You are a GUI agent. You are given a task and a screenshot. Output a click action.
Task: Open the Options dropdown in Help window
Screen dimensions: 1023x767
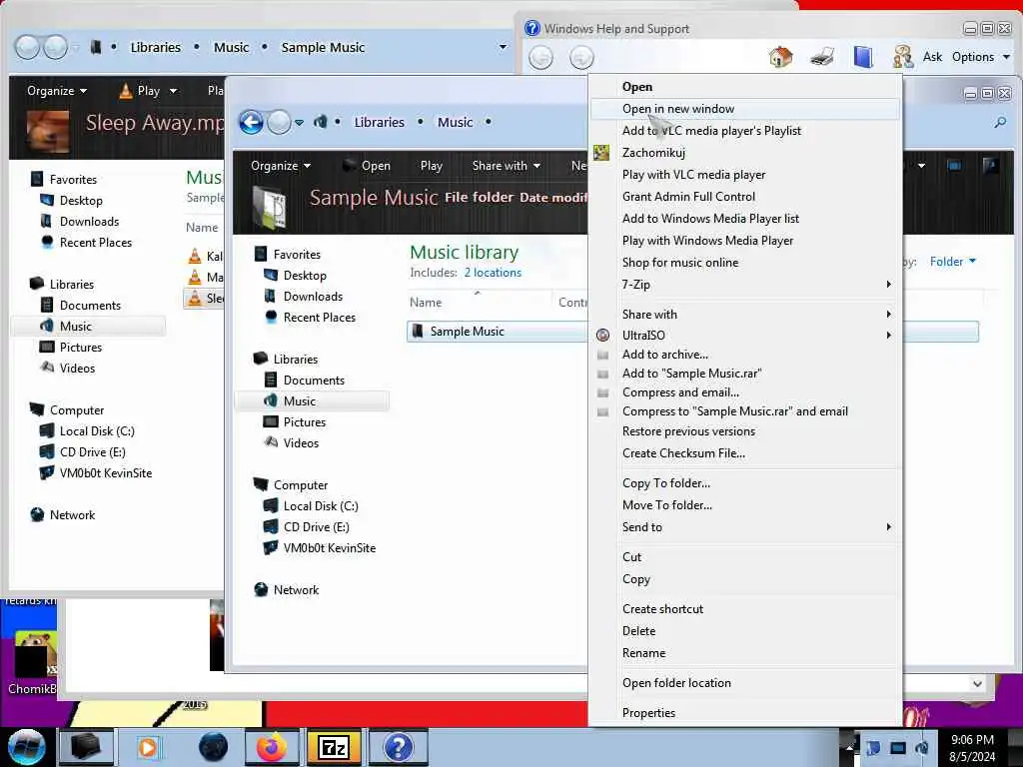coord(981,57)
